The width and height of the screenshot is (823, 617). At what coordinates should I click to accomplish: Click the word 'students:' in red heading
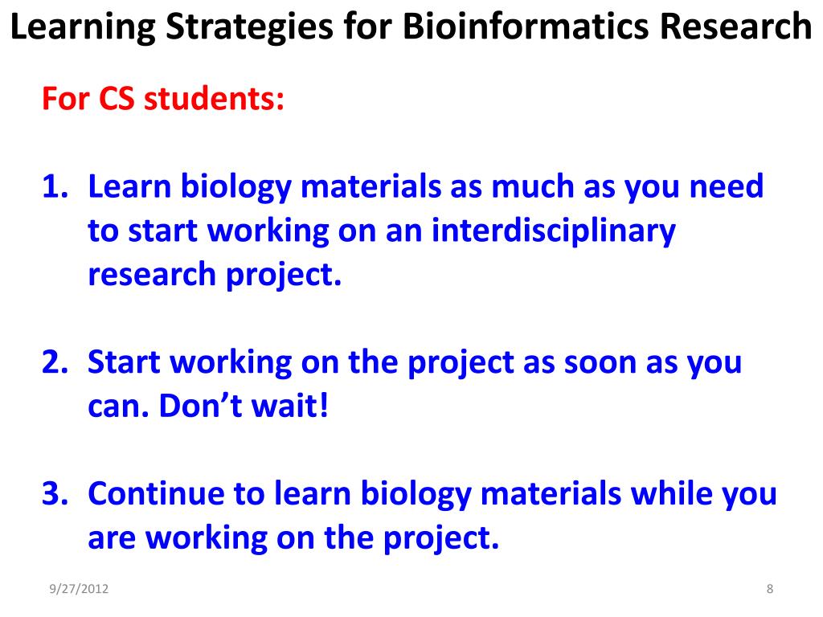(214, 98)
